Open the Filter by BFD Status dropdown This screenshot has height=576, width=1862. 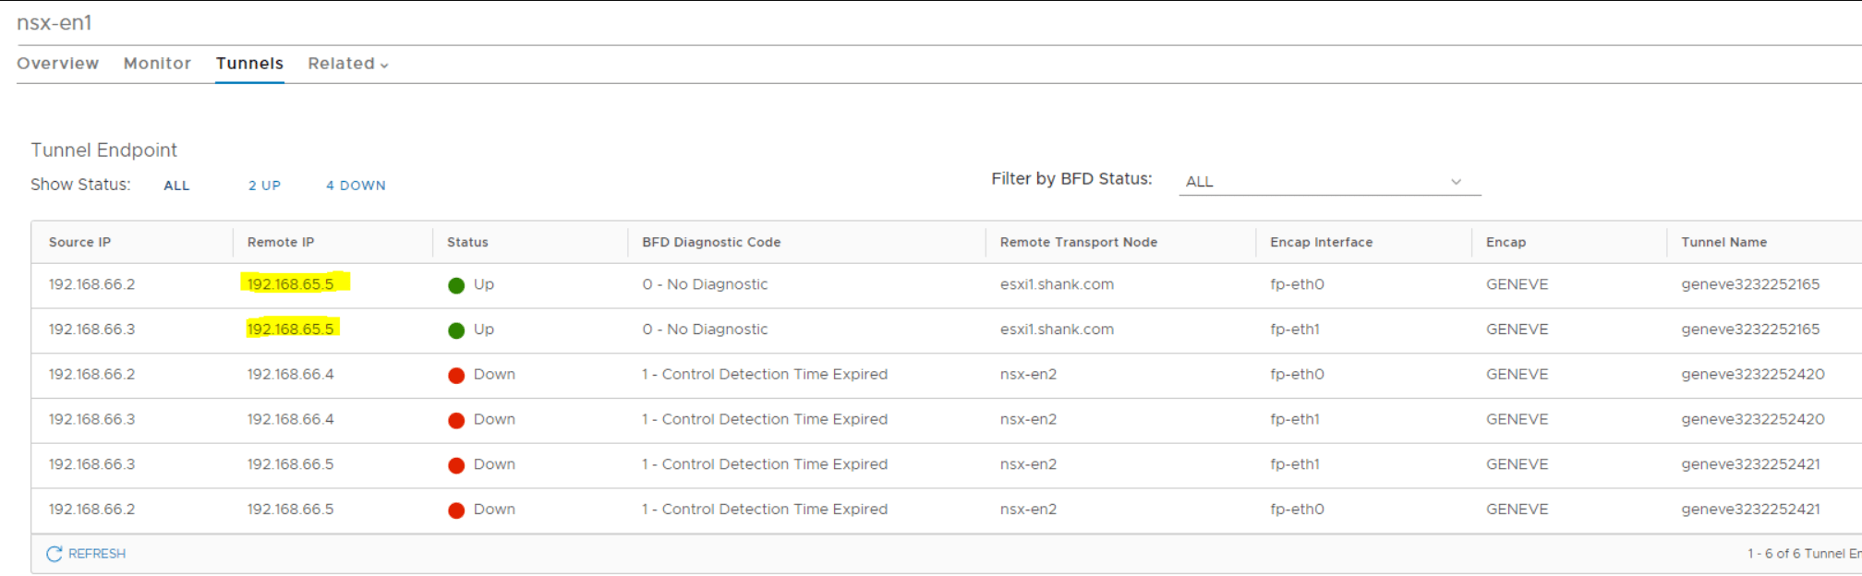(x=1330, y=182)
